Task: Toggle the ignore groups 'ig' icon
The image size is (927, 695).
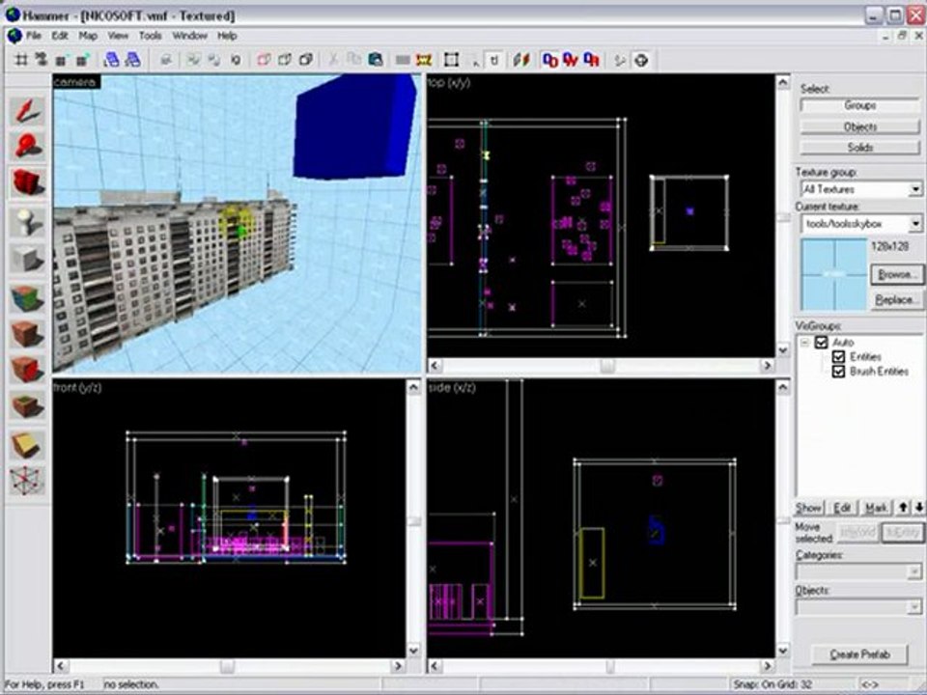Action: coord(236,60)
